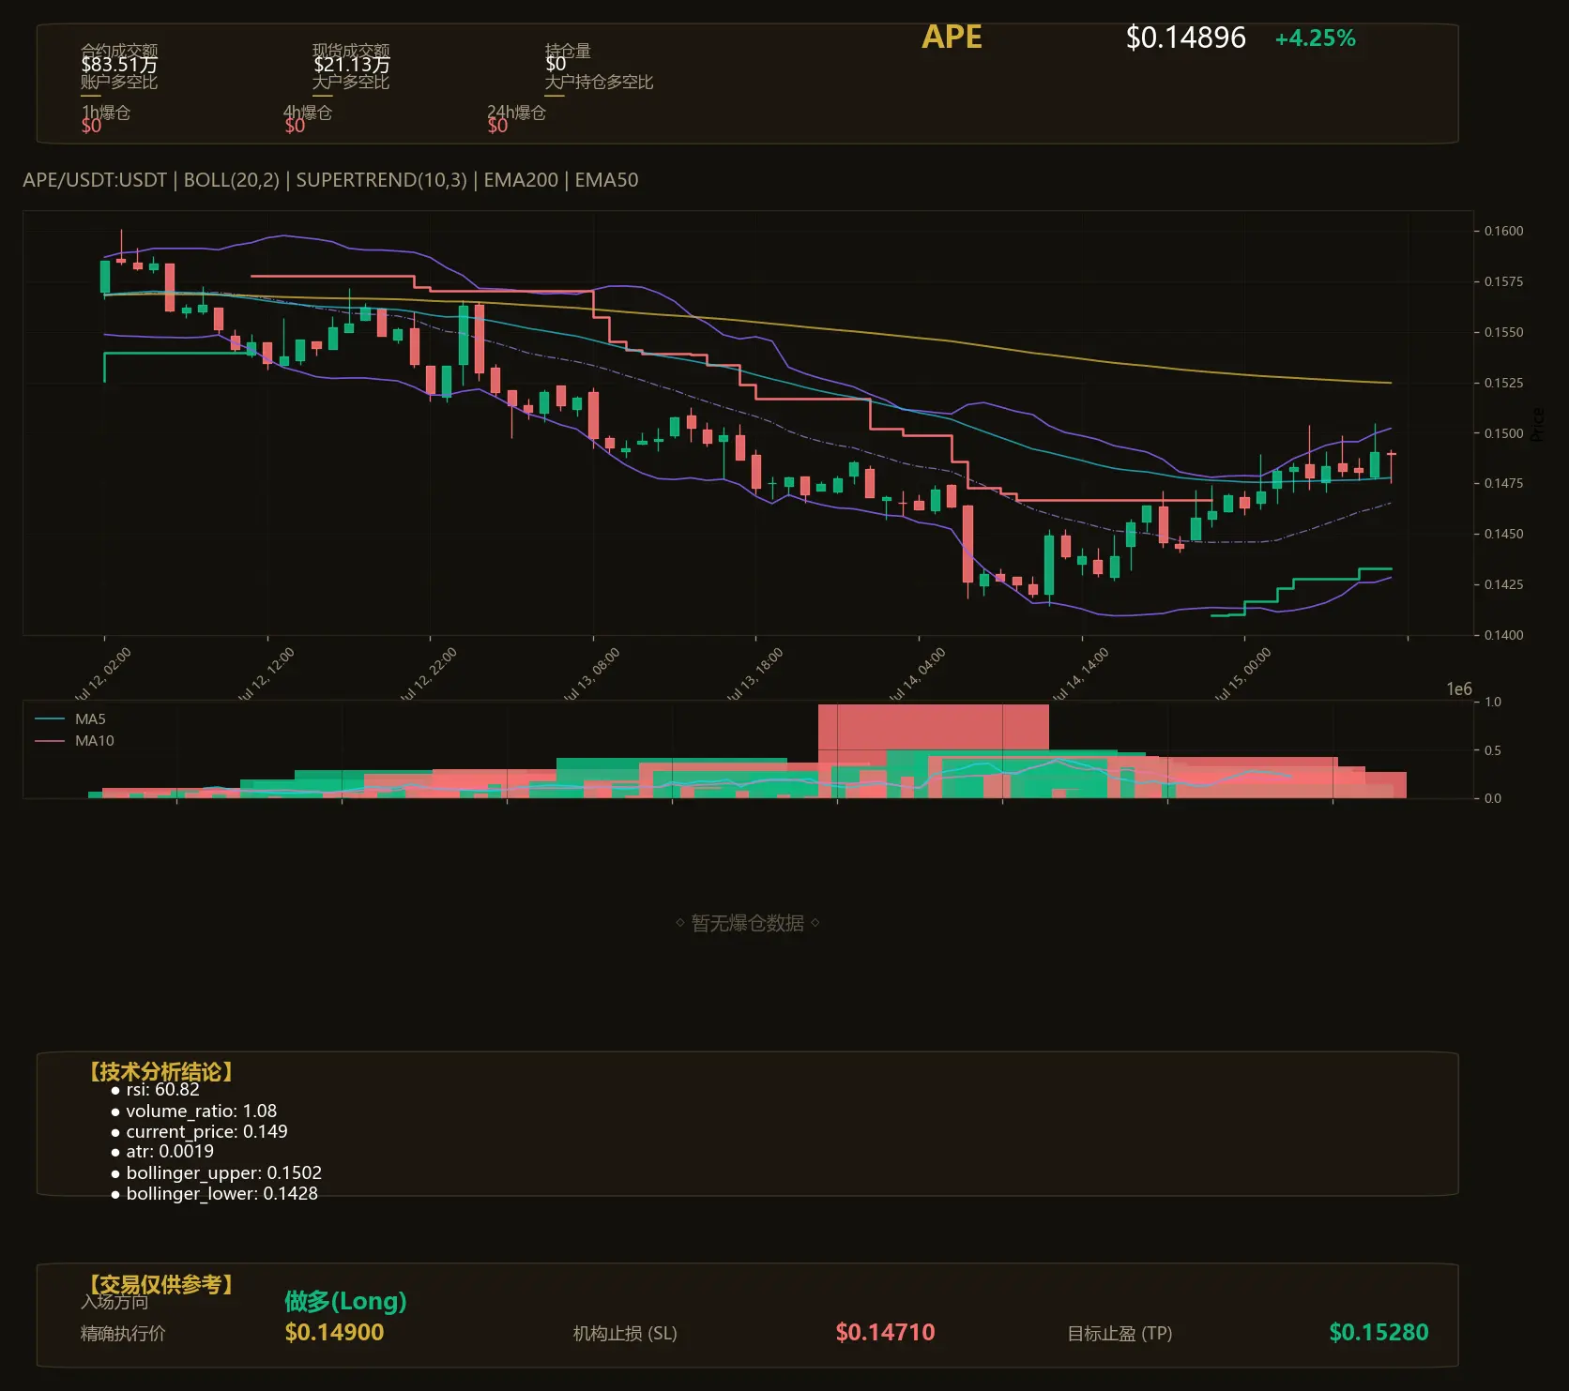The width and height of the screenshot is (1569, 1391).
Task: Click the 0.1425 price axis label
Action: point(1503,584)
